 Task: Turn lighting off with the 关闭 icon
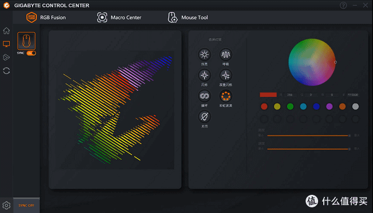pos(204,117)
